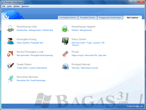Click the Pemeliharaan Disk heading
The width and height of the screenshot is (146, 110).
(x=27, y=27)
